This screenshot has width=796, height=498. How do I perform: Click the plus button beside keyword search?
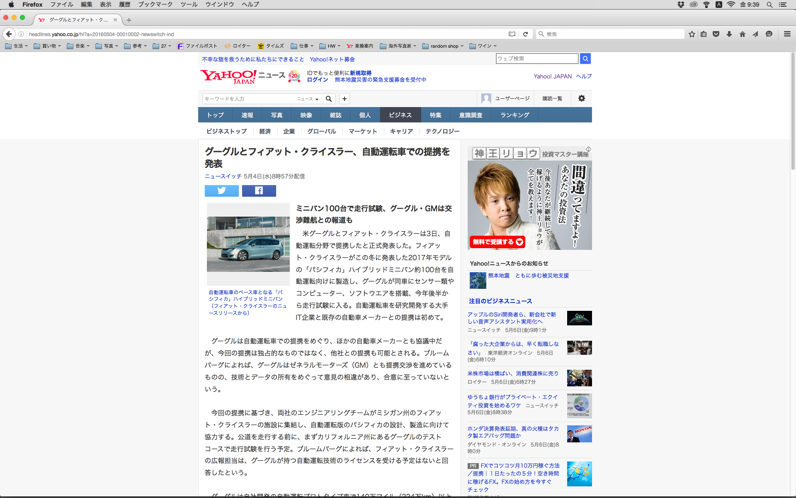[344, 99]
